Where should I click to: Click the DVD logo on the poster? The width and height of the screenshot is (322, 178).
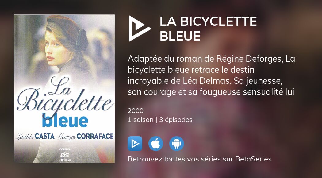point(65,155)
